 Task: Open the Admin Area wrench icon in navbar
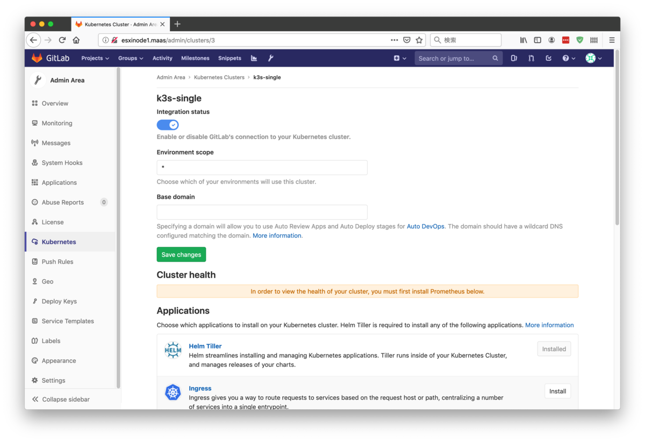click(271, 58)
